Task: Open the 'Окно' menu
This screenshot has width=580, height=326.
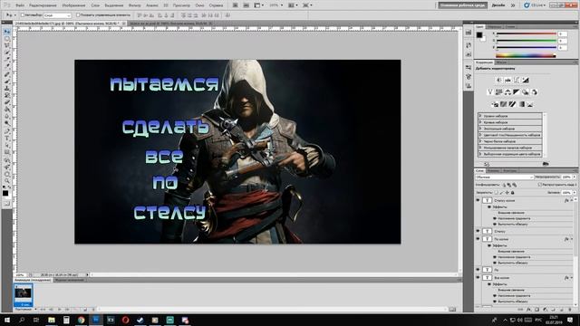Action: point(199,5)
